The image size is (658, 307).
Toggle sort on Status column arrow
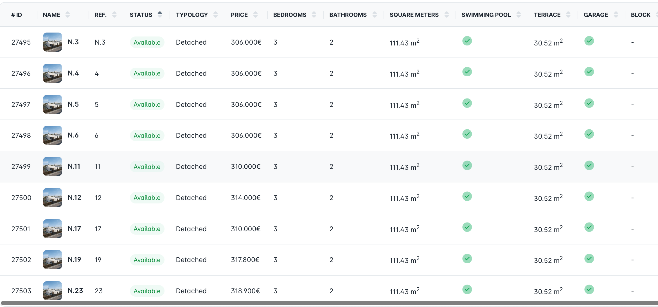pos(160,15)
